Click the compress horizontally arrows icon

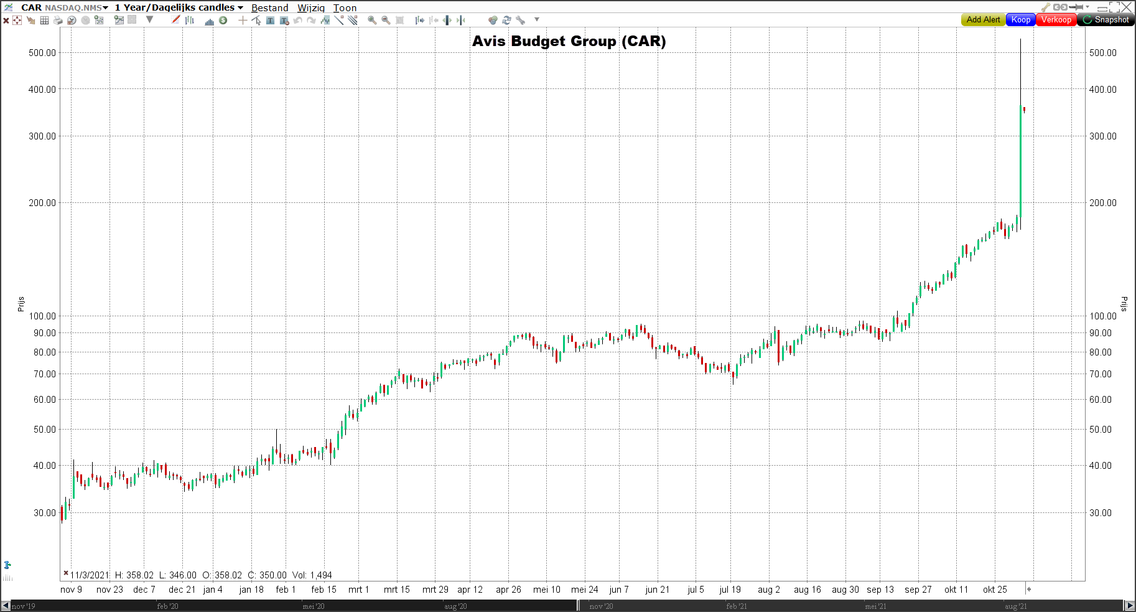coord(461,20)
